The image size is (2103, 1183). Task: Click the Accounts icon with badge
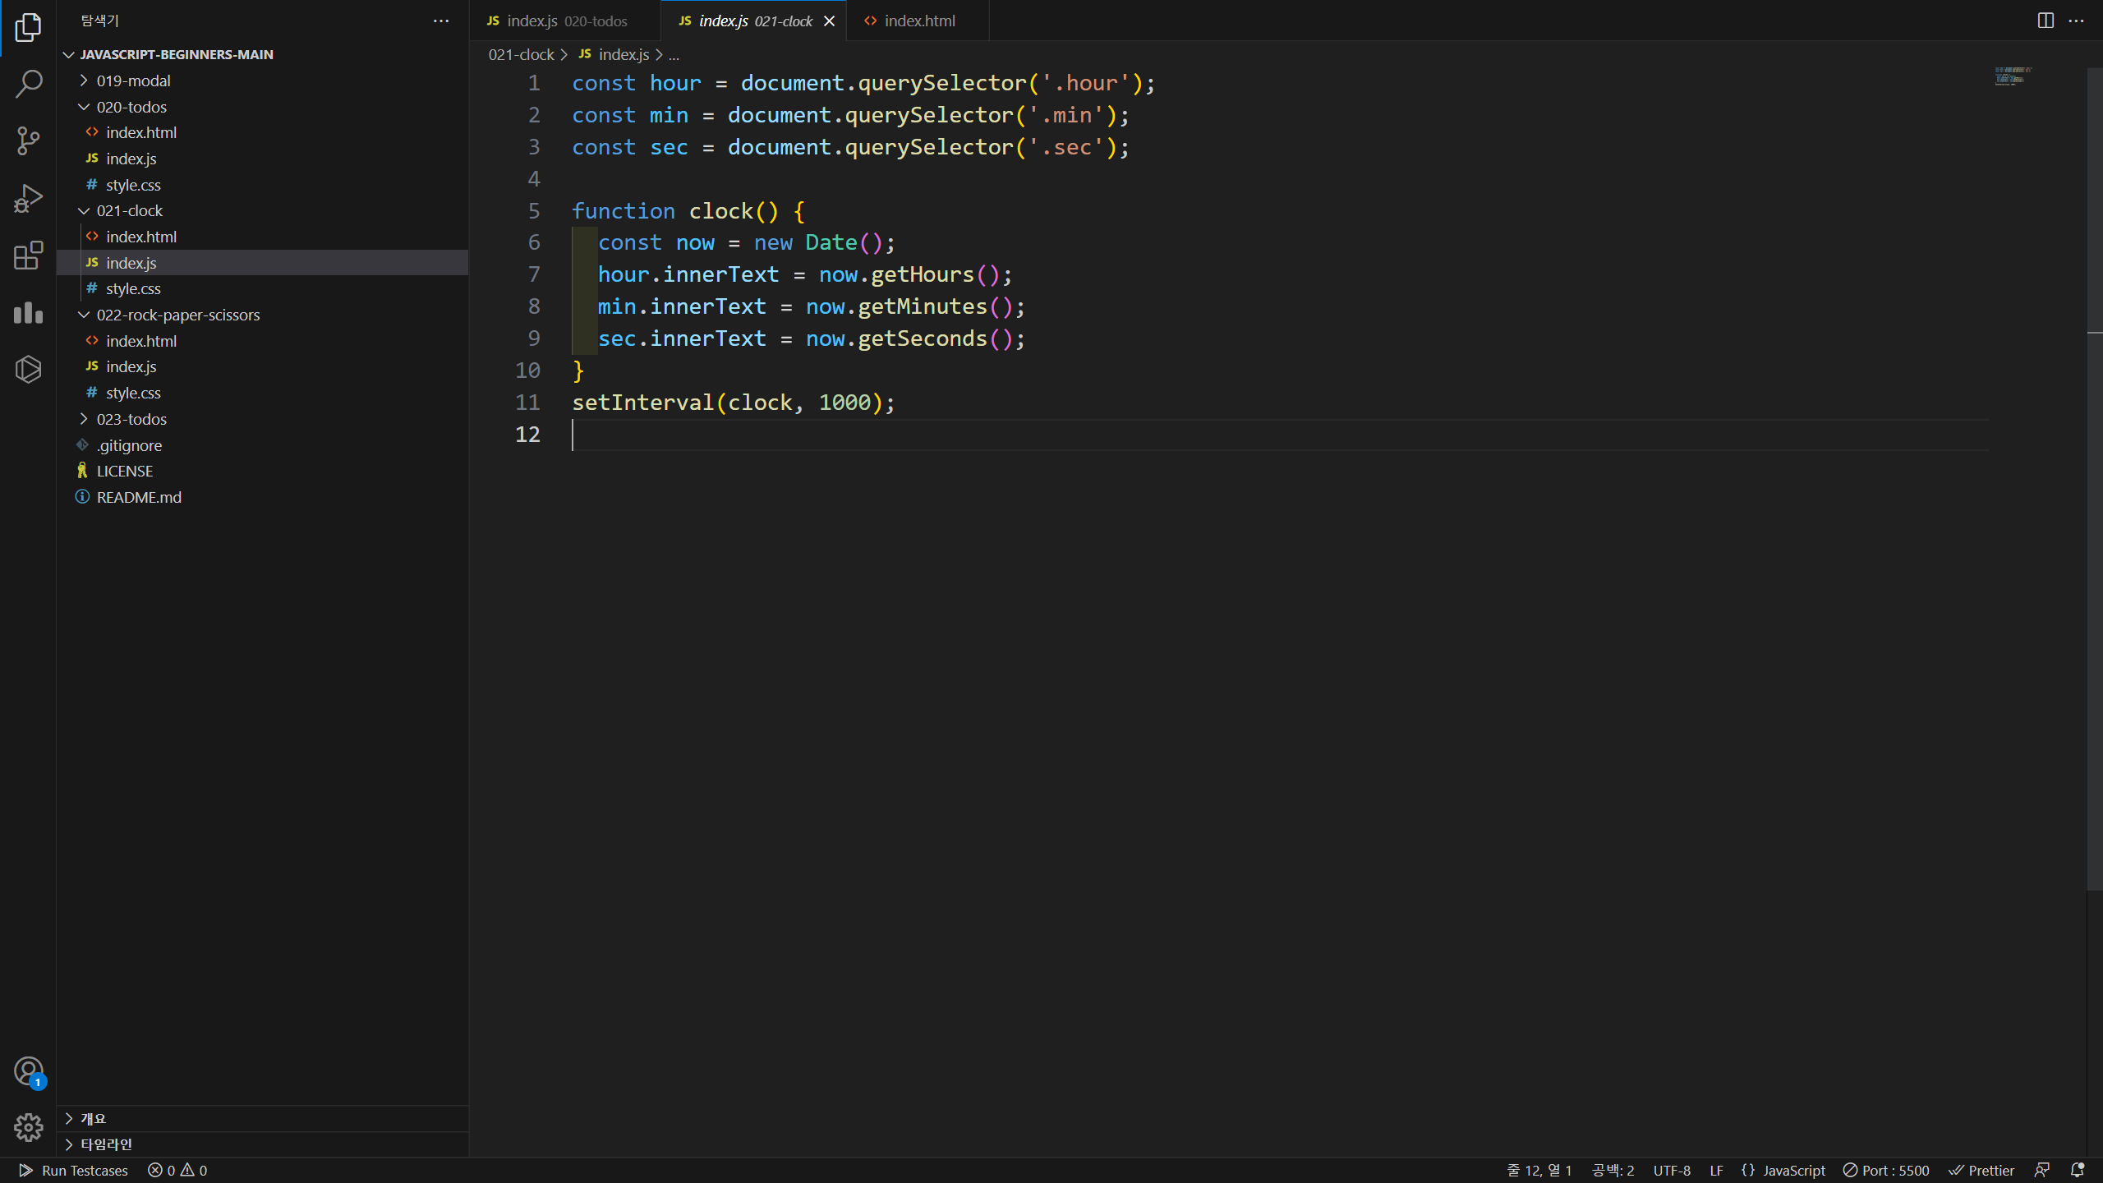(x=28, y=1072)
